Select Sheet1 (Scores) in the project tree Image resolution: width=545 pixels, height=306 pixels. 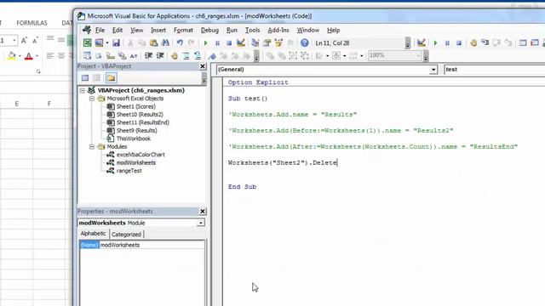136,106
